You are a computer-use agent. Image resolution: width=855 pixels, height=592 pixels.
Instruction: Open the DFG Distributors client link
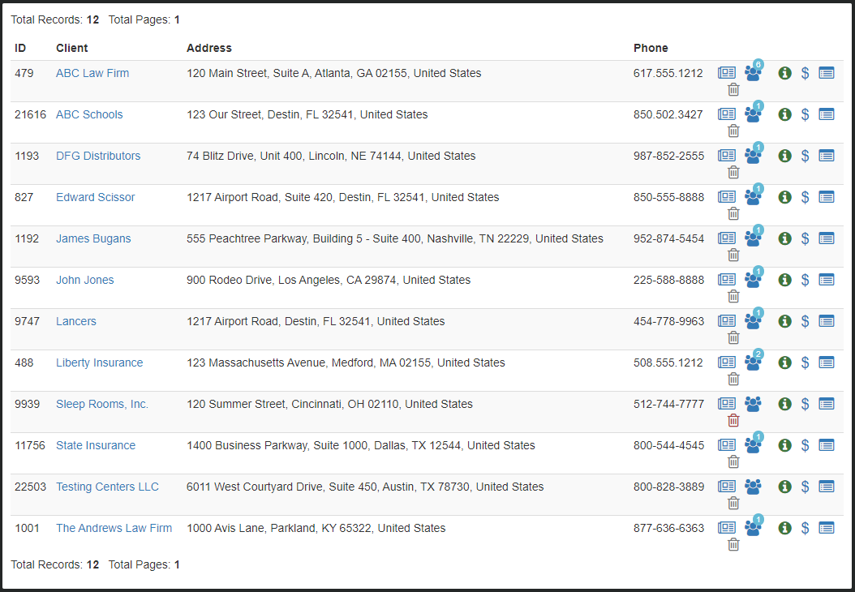[x=98, y=156]
